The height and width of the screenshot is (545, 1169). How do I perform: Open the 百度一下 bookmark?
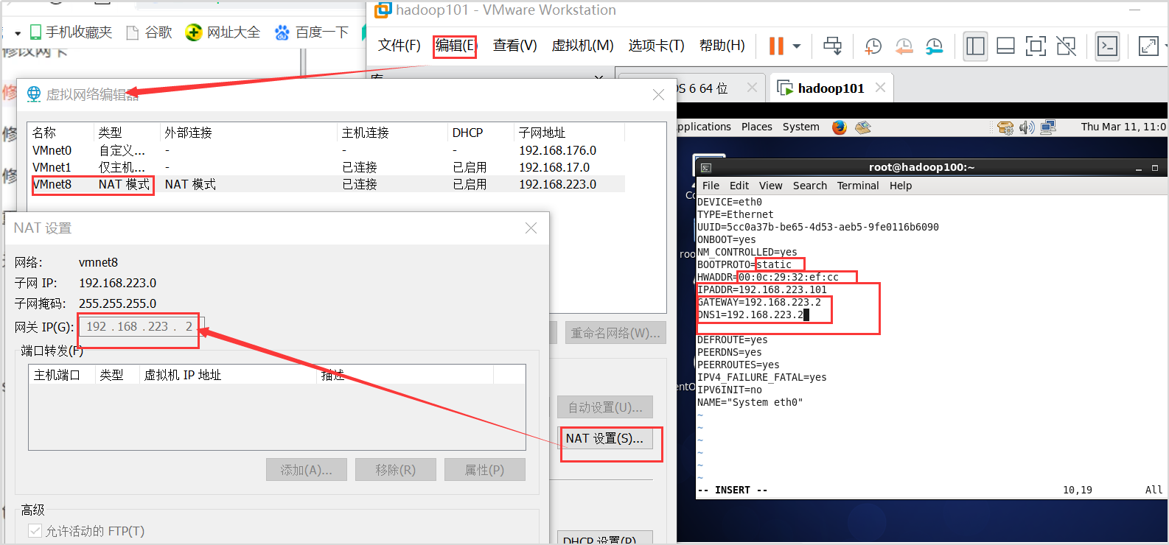[x=312, y=32]
